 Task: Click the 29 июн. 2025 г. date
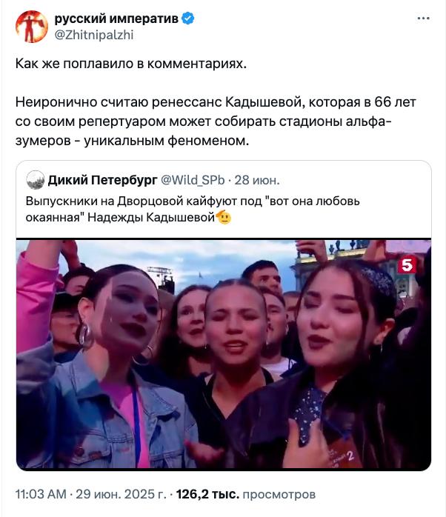coord(121,494)
